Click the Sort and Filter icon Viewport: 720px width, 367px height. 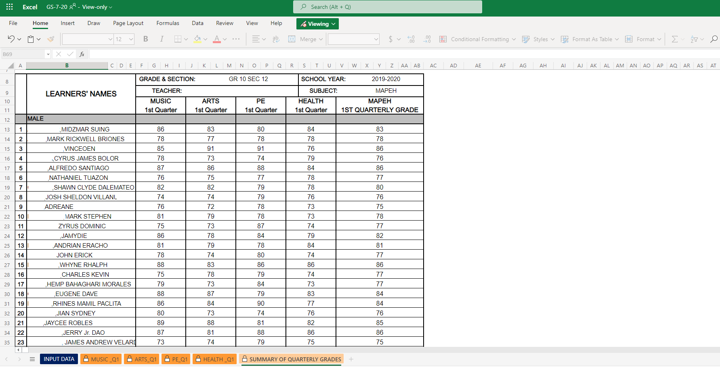tap(694, 39)
